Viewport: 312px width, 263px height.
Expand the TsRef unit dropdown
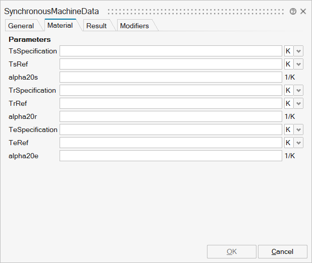click(x=299, y=64)
